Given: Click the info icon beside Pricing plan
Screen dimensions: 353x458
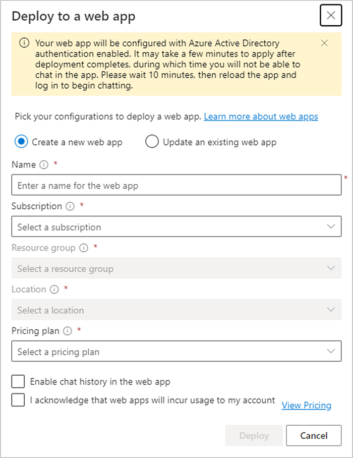Looking at the screenshot, I should pos(68,331).
